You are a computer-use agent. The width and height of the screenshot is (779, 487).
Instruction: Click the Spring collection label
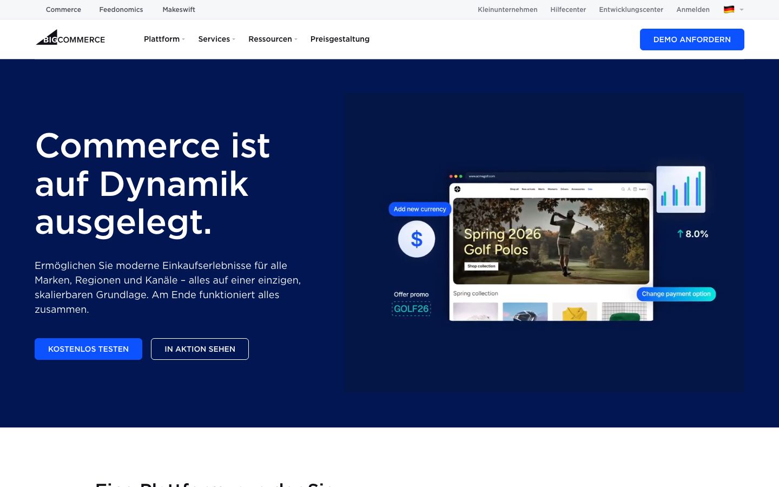pyautogui.click(x=476, y=293)
